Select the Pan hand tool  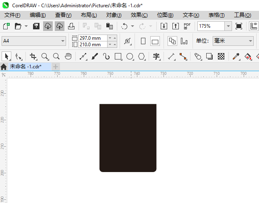[x=68, y=56]
